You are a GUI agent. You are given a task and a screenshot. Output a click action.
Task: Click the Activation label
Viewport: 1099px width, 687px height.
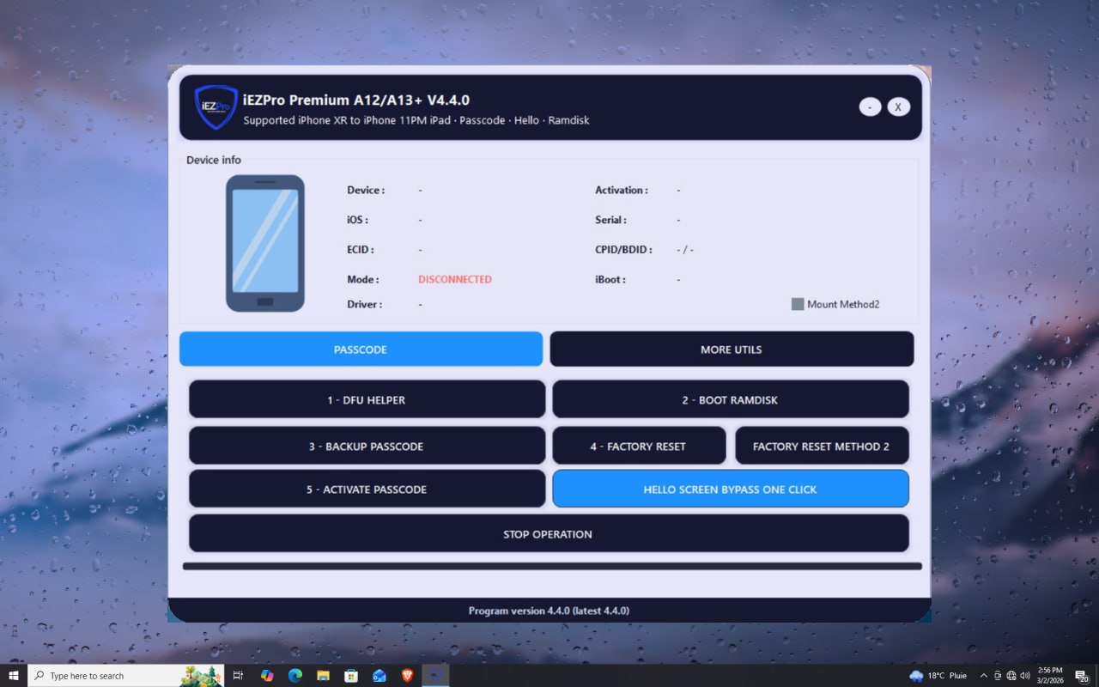tap(622, 190)
